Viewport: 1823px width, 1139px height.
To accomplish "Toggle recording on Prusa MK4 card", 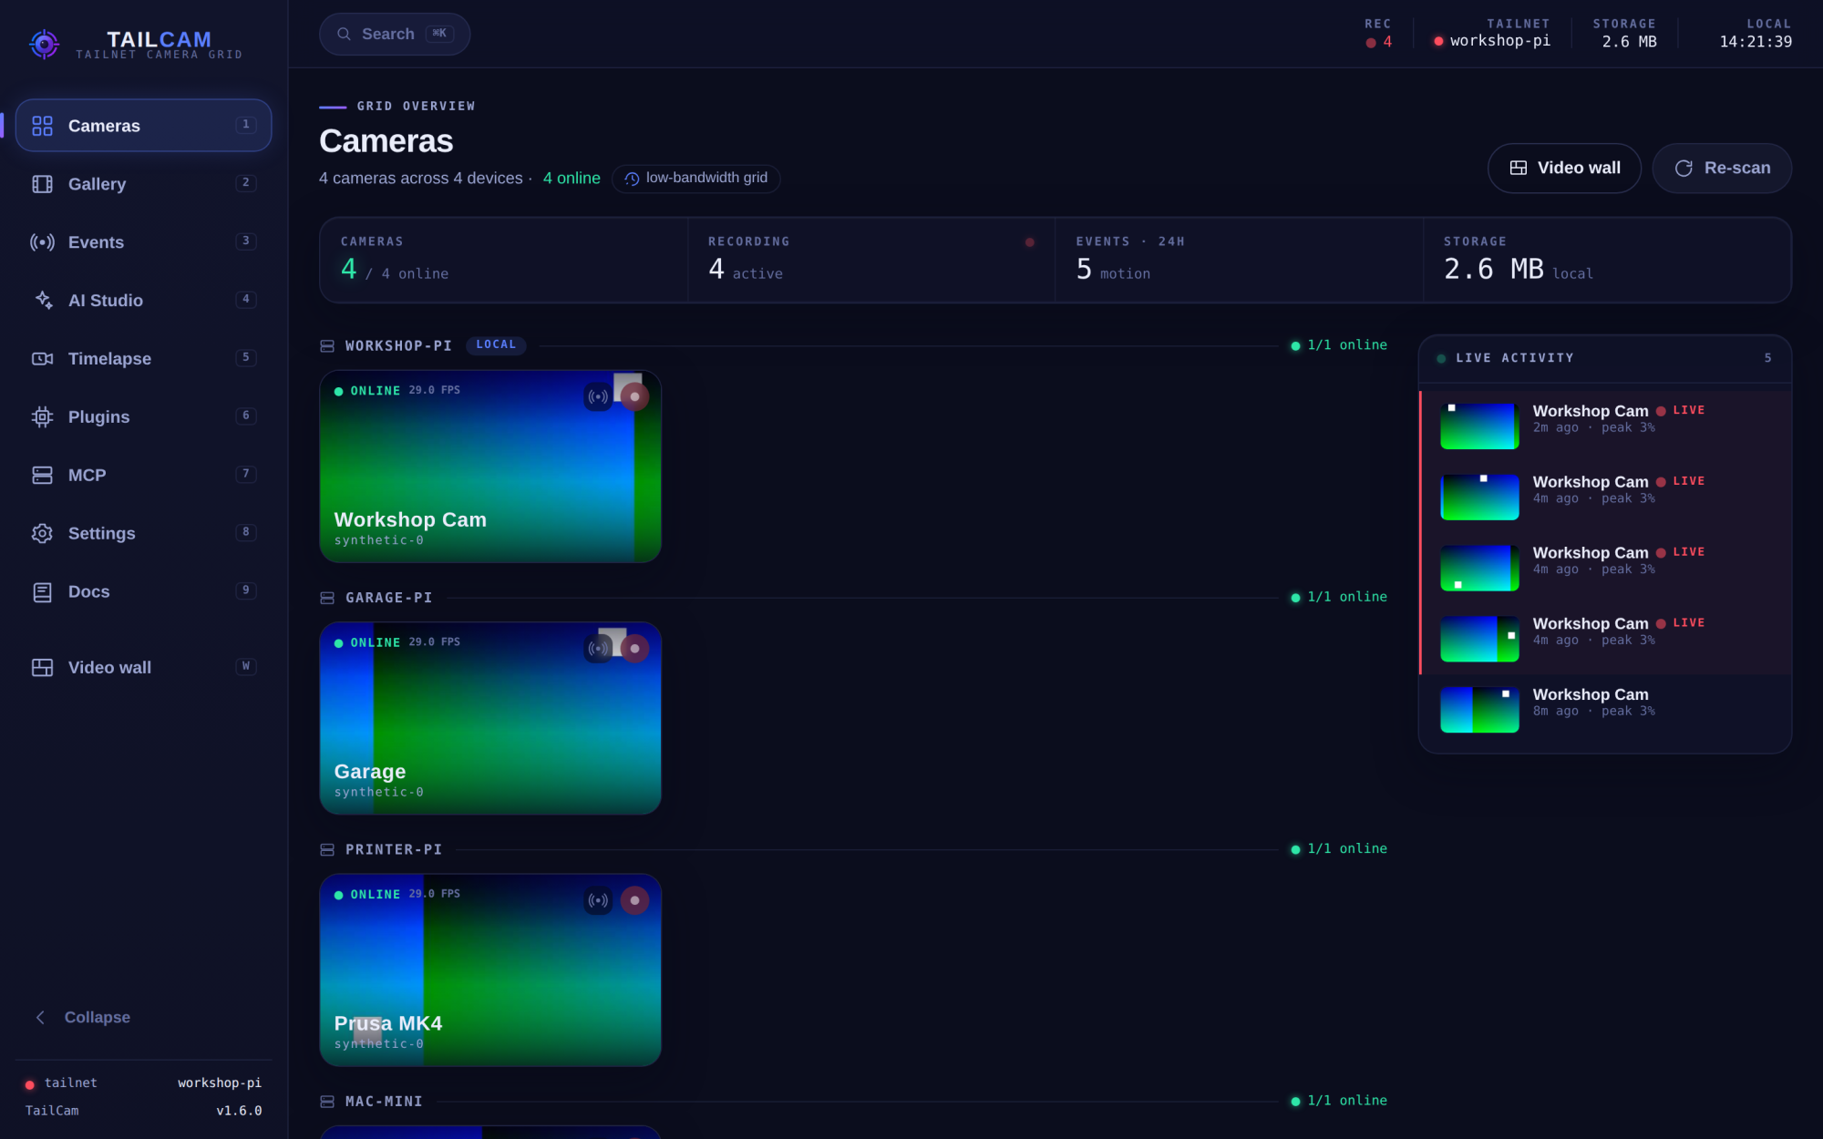I will [x=634, y=900].
